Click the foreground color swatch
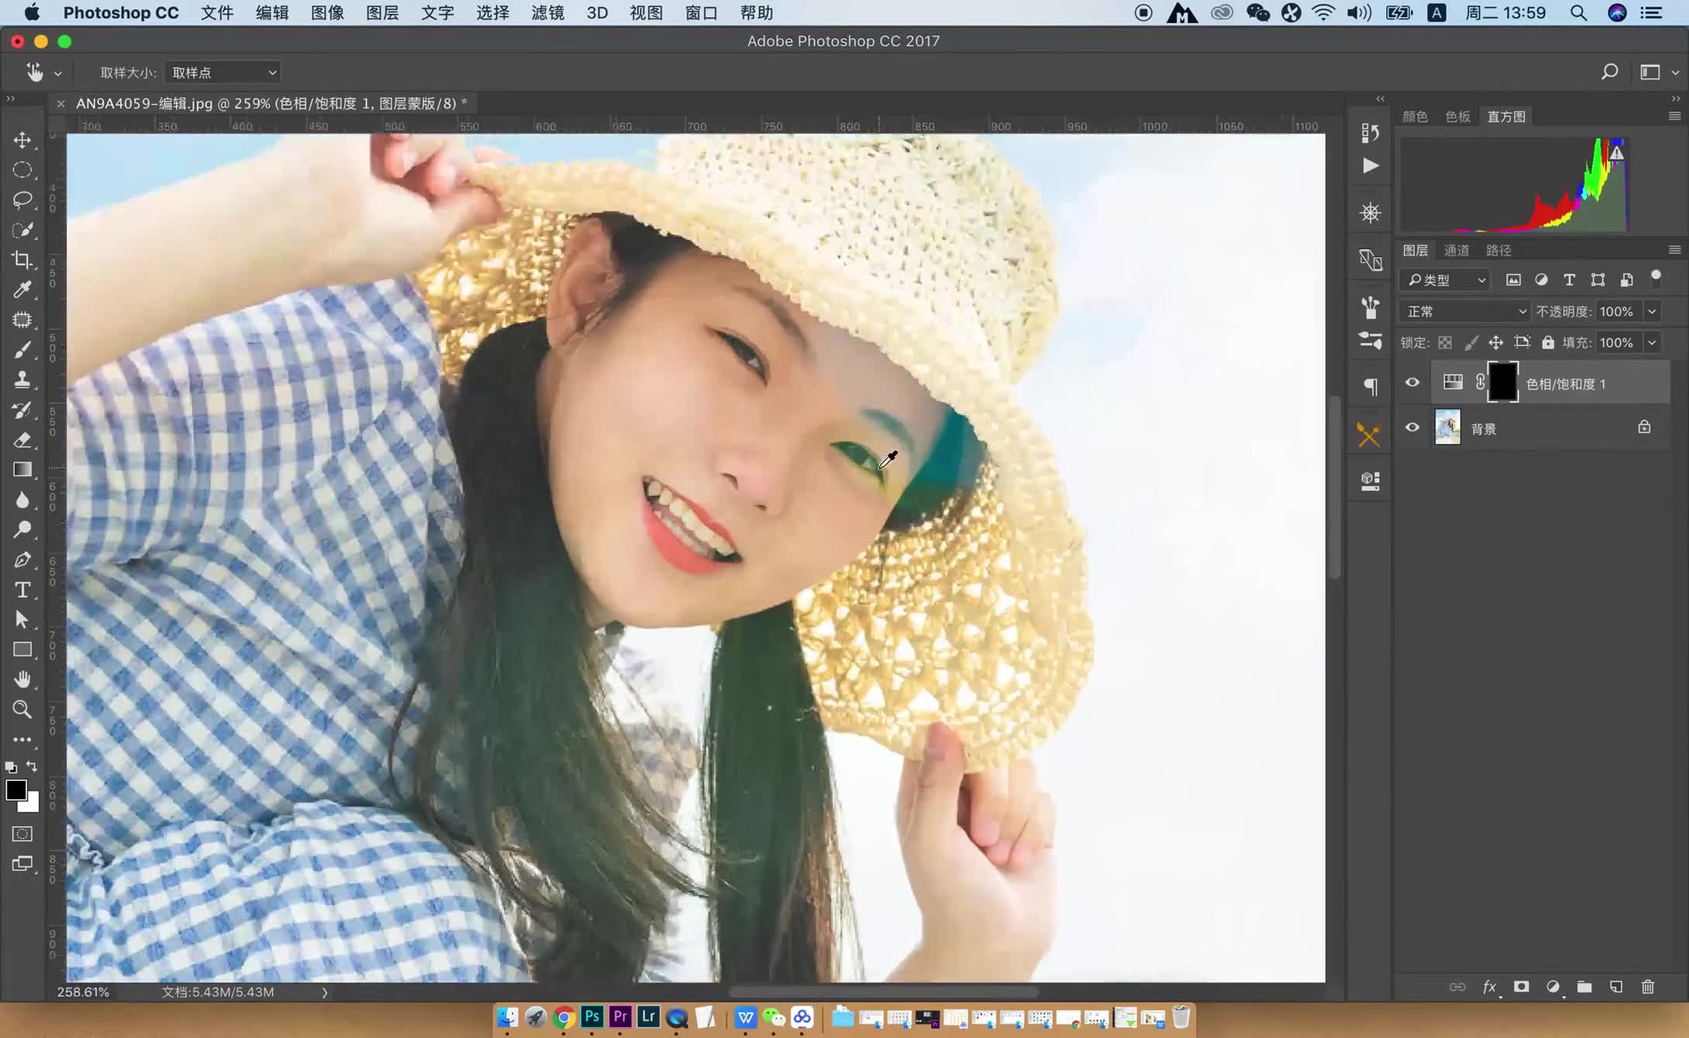Screen dimensions: 1689x1038 [17, 790]
